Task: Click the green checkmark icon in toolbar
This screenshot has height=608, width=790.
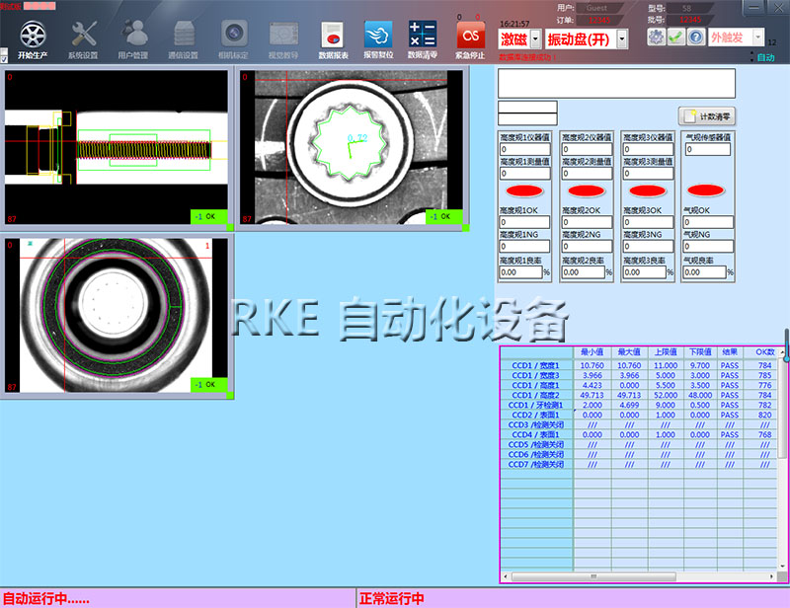Action: pyautogui.click(x=676, y=37)
